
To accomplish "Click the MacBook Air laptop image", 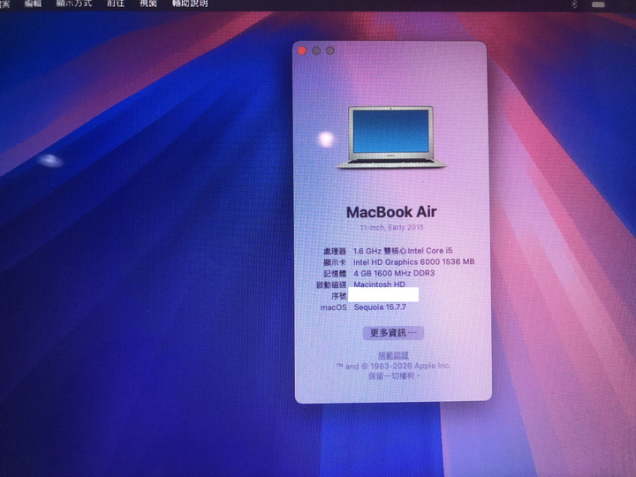I will pos(391,137).
